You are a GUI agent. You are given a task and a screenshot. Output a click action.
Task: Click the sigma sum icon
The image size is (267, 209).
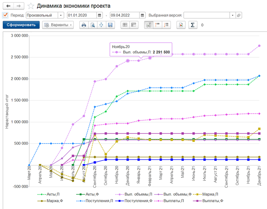pyautogui.click(x=193, y=25)
